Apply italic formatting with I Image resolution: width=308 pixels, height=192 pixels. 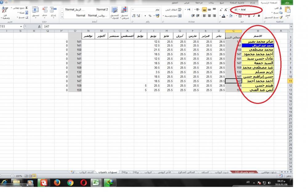[254, 16]
